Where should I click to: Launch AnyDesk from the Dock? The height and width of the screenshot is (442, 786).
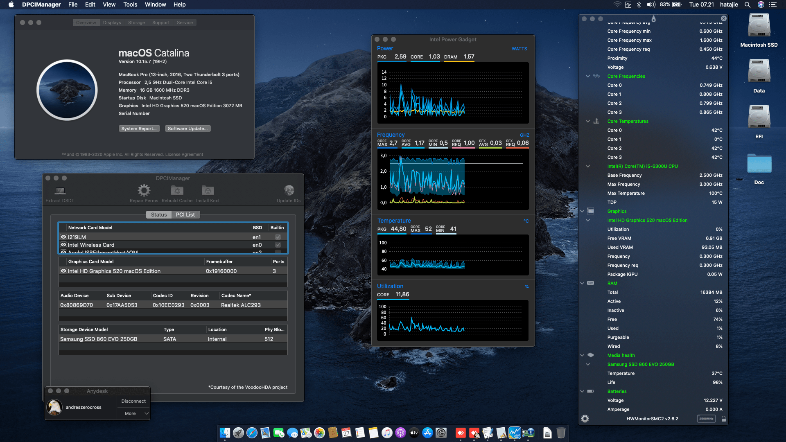point(461,433)
